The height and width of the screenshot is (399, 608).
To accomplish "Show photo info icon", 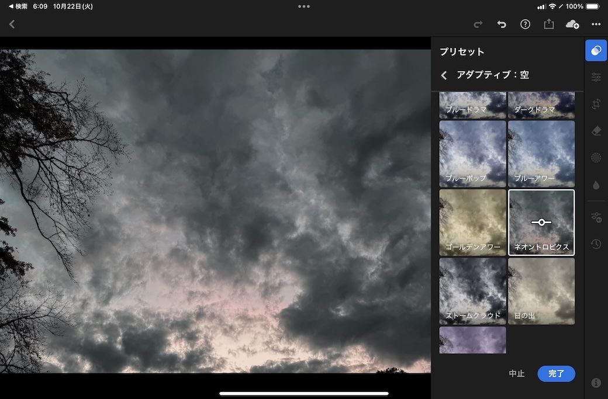I will 596,383.
